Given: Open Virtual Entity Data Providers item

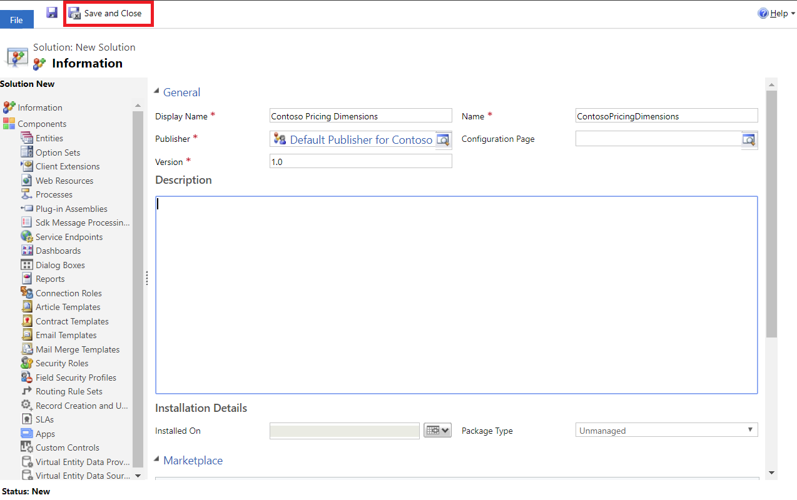Looking at the screenshot, I should pyautogui.click(x=75, y=462).
